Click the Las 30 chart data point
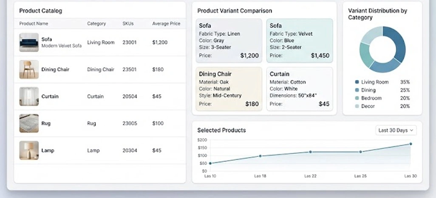The height and width of the screenshot is (198, 436). click(x=411, y=144)
